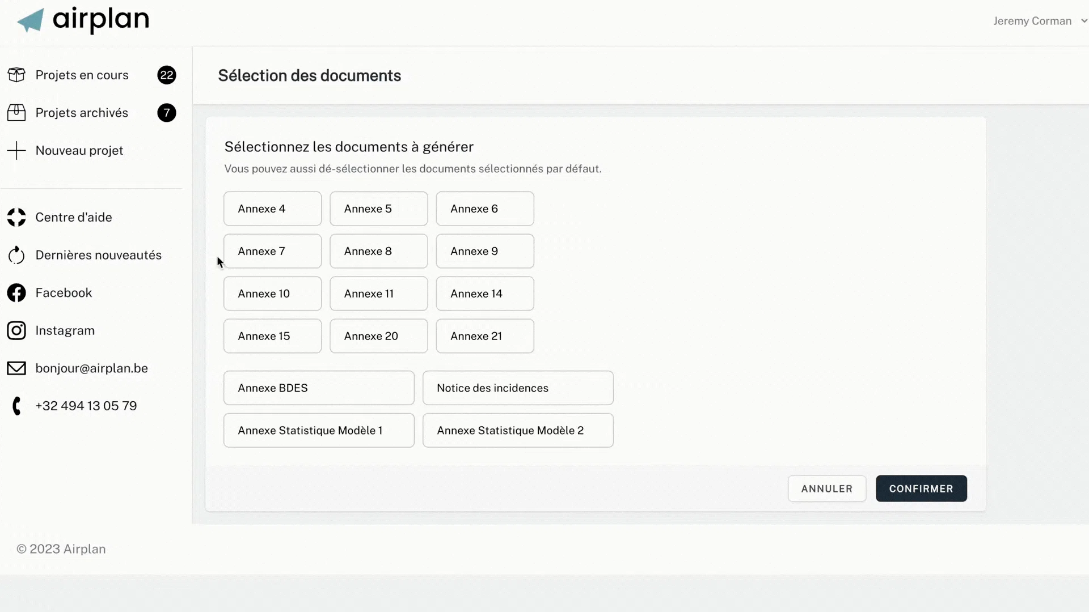Select Annexe 15 document
Image resolution: width=1089 pixels, height=612 pixels.
[272, 336]
